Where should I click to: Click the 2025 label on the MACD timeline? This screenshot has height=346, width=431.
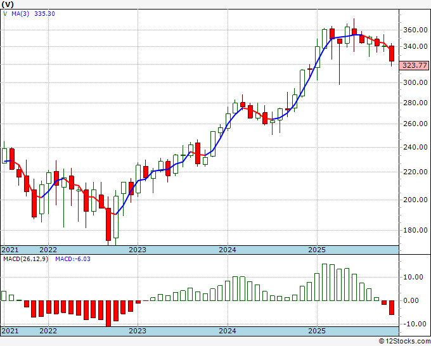click(317, 331)
